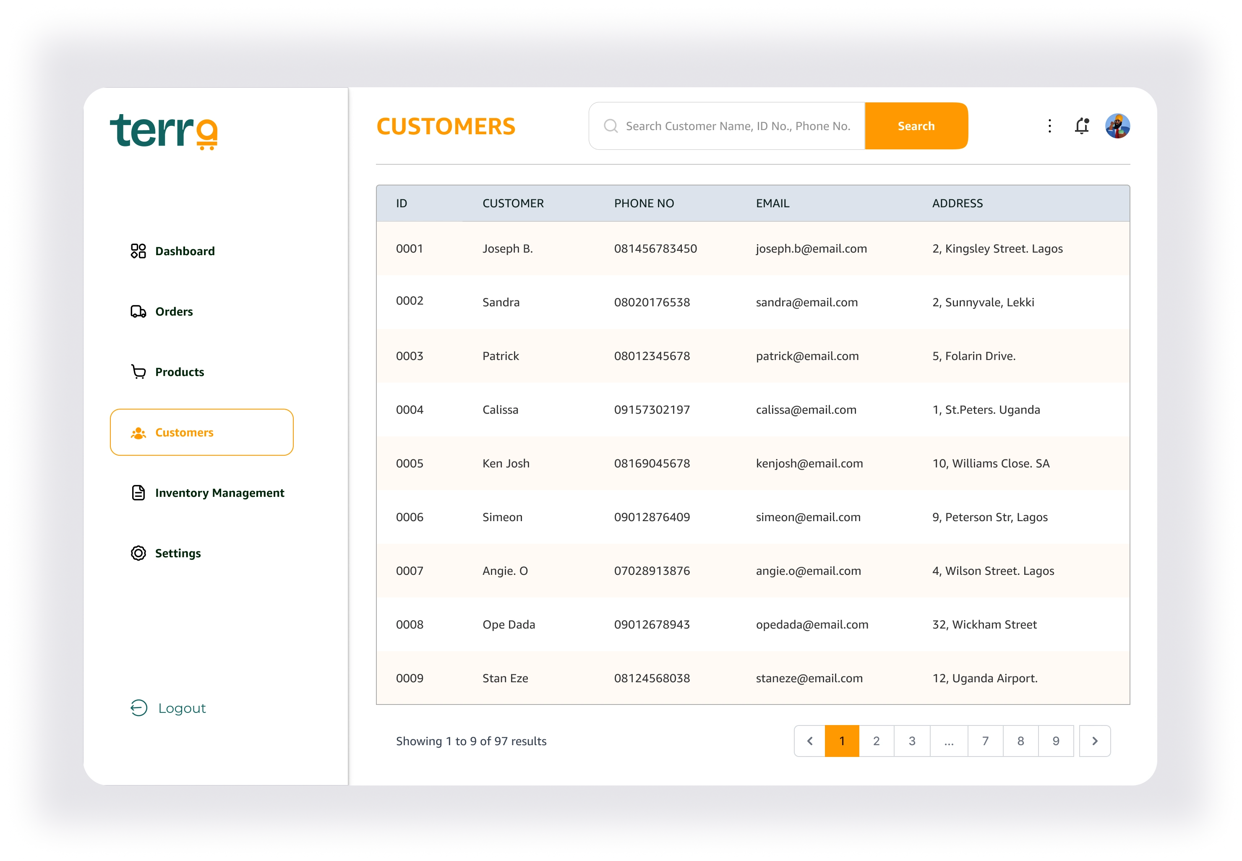Select the Customers sidebar item
Viewport: 1242px width, 861px height.
click(201, 432)
